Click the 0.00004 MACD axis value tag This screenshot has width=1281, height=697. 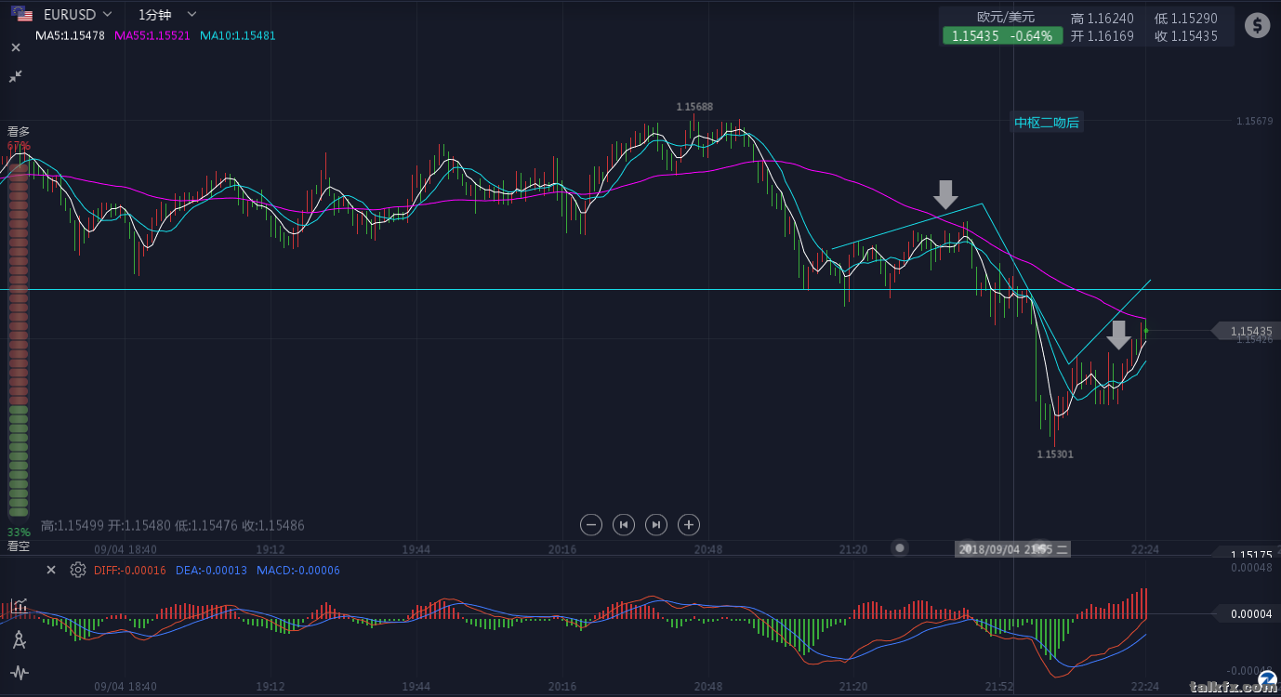(1247, 613)
